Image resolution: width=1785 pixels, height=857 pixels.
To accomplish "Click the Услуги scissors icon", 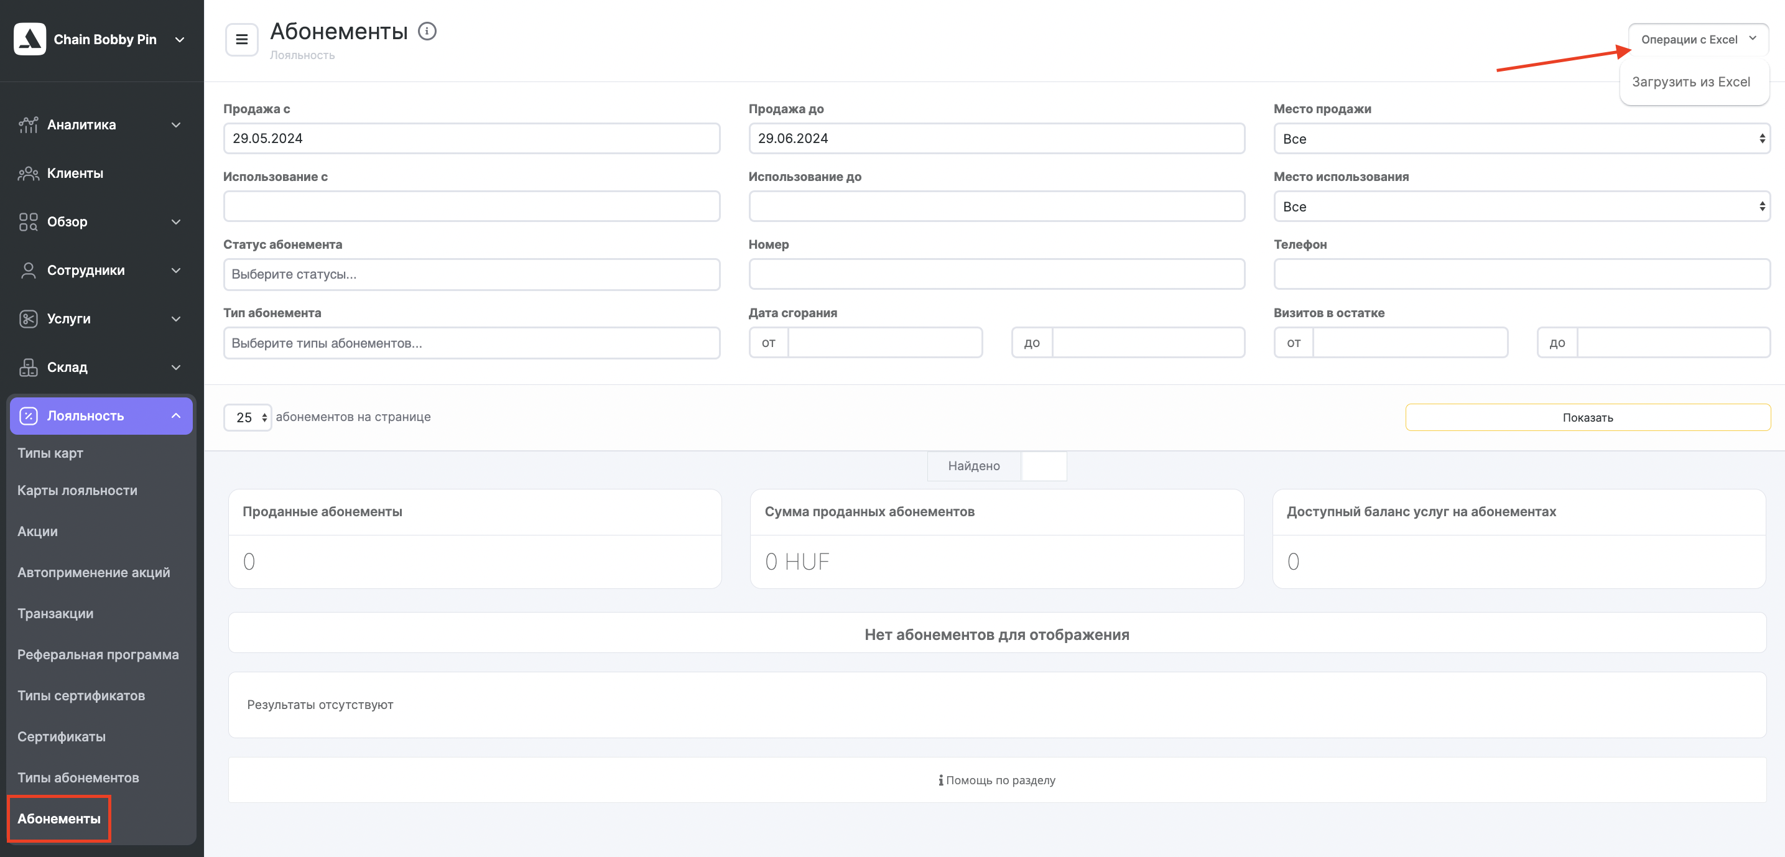I will [x=28, y=318].
